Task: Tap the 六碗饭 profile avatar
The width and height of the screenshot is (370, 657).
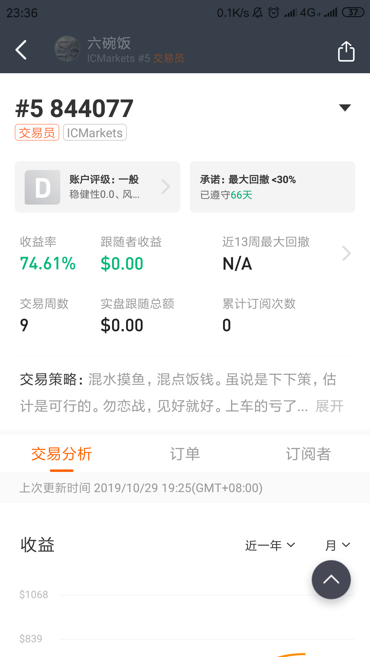Action: pos(67,49)
